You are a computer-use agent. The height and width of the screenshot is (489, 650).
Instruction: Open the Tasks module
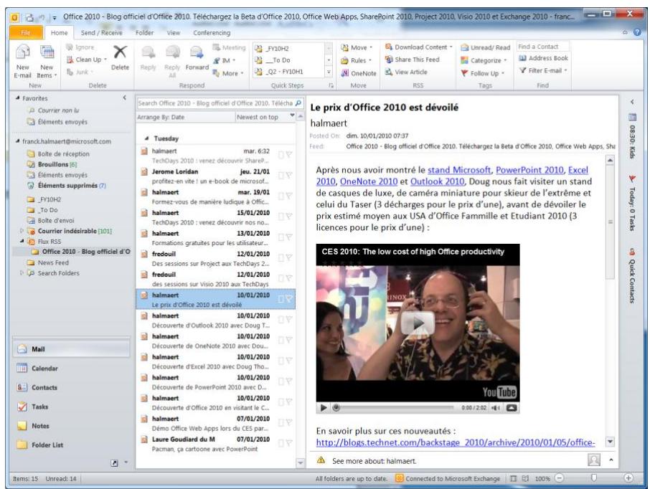point(71,407)
